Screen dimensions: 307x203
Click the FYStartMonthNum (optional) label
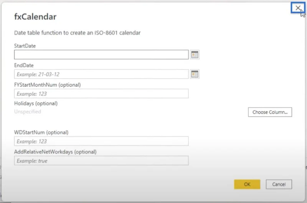(47, 85)
